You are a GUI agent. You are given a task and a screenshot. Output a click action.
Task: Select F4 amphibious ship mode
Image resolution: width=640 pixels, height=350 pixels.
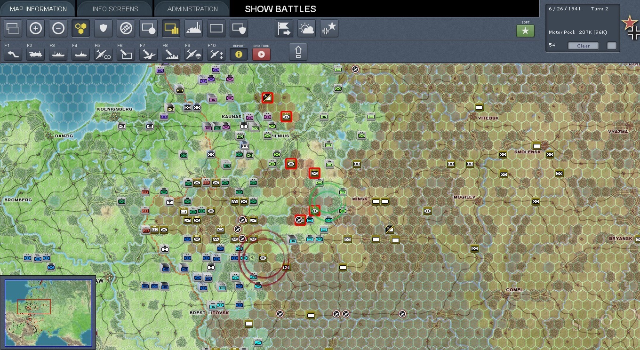[x=80, y=54]
